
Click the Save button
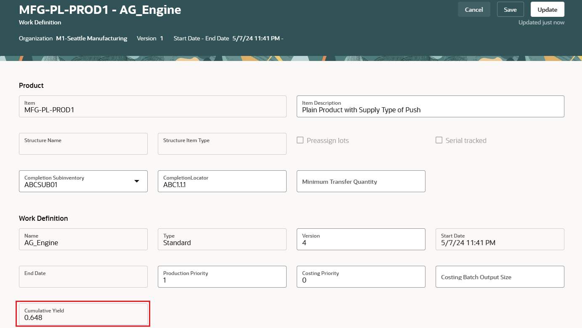pos(510,10)
